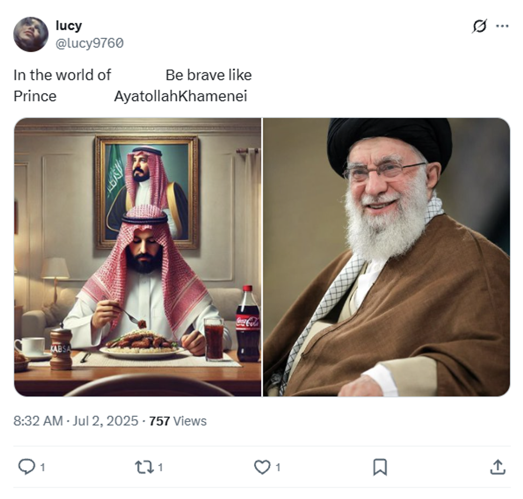Like the post with the heart icon
The height and width of the screenshot is (499, 523).
pos(262,467)
